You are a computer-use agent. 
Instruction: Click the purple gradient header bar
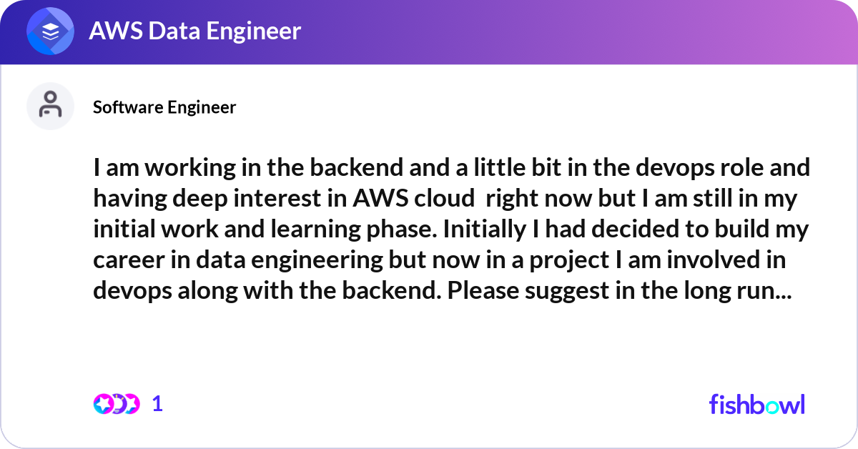point(429,32)
